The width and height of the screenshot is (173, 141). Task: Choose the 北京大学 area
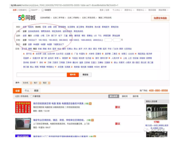point(51,54)
